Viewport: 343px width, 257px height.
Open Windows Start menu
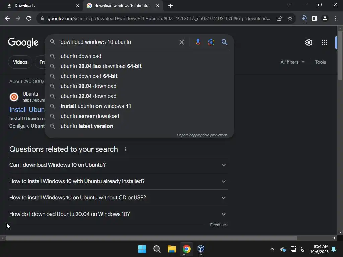pos(142,249)
